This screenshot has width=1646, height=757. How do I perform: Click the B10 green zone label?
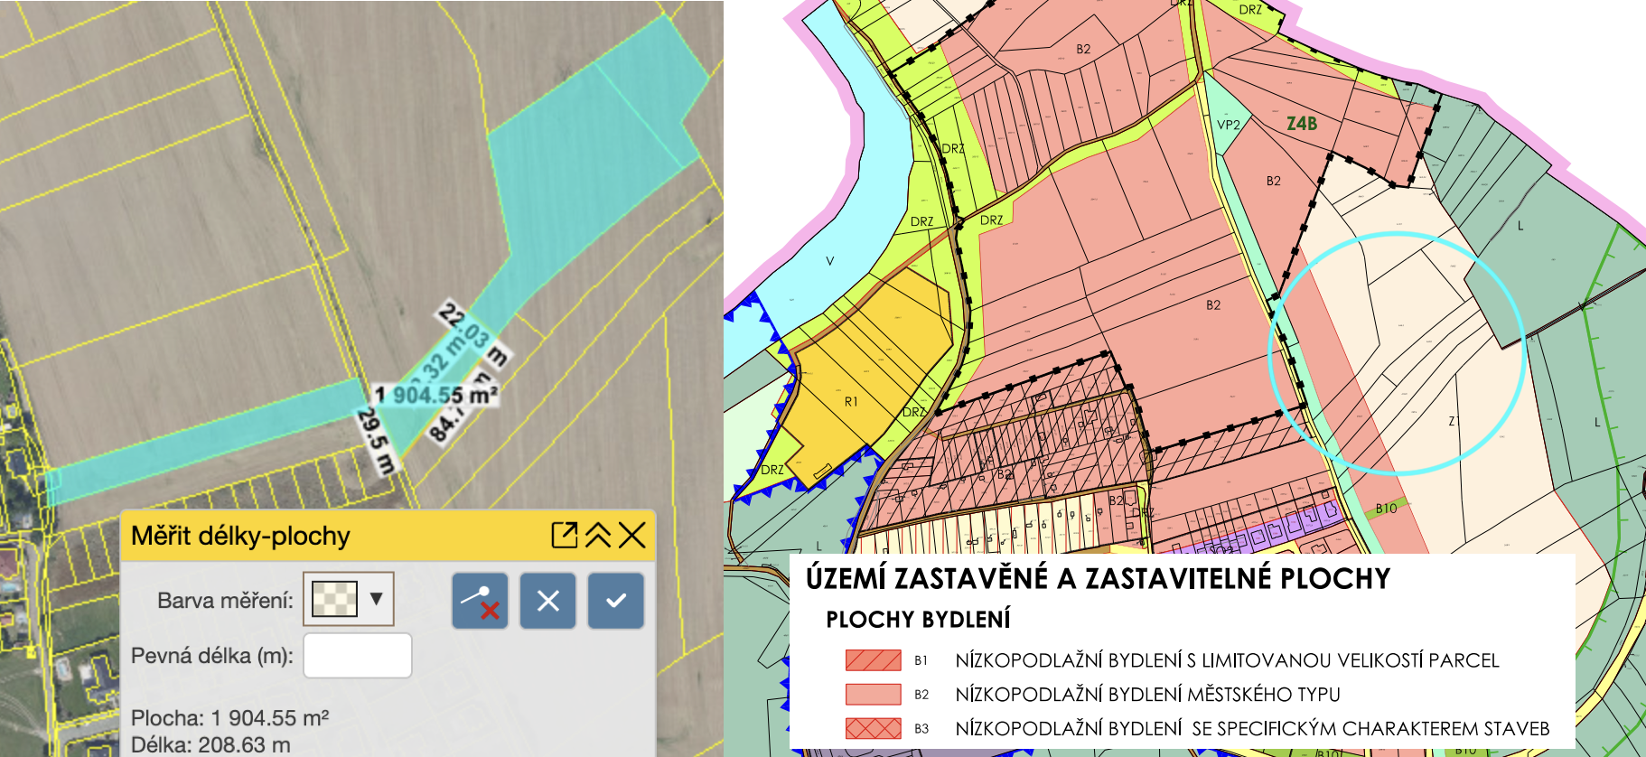point(1386,509)
